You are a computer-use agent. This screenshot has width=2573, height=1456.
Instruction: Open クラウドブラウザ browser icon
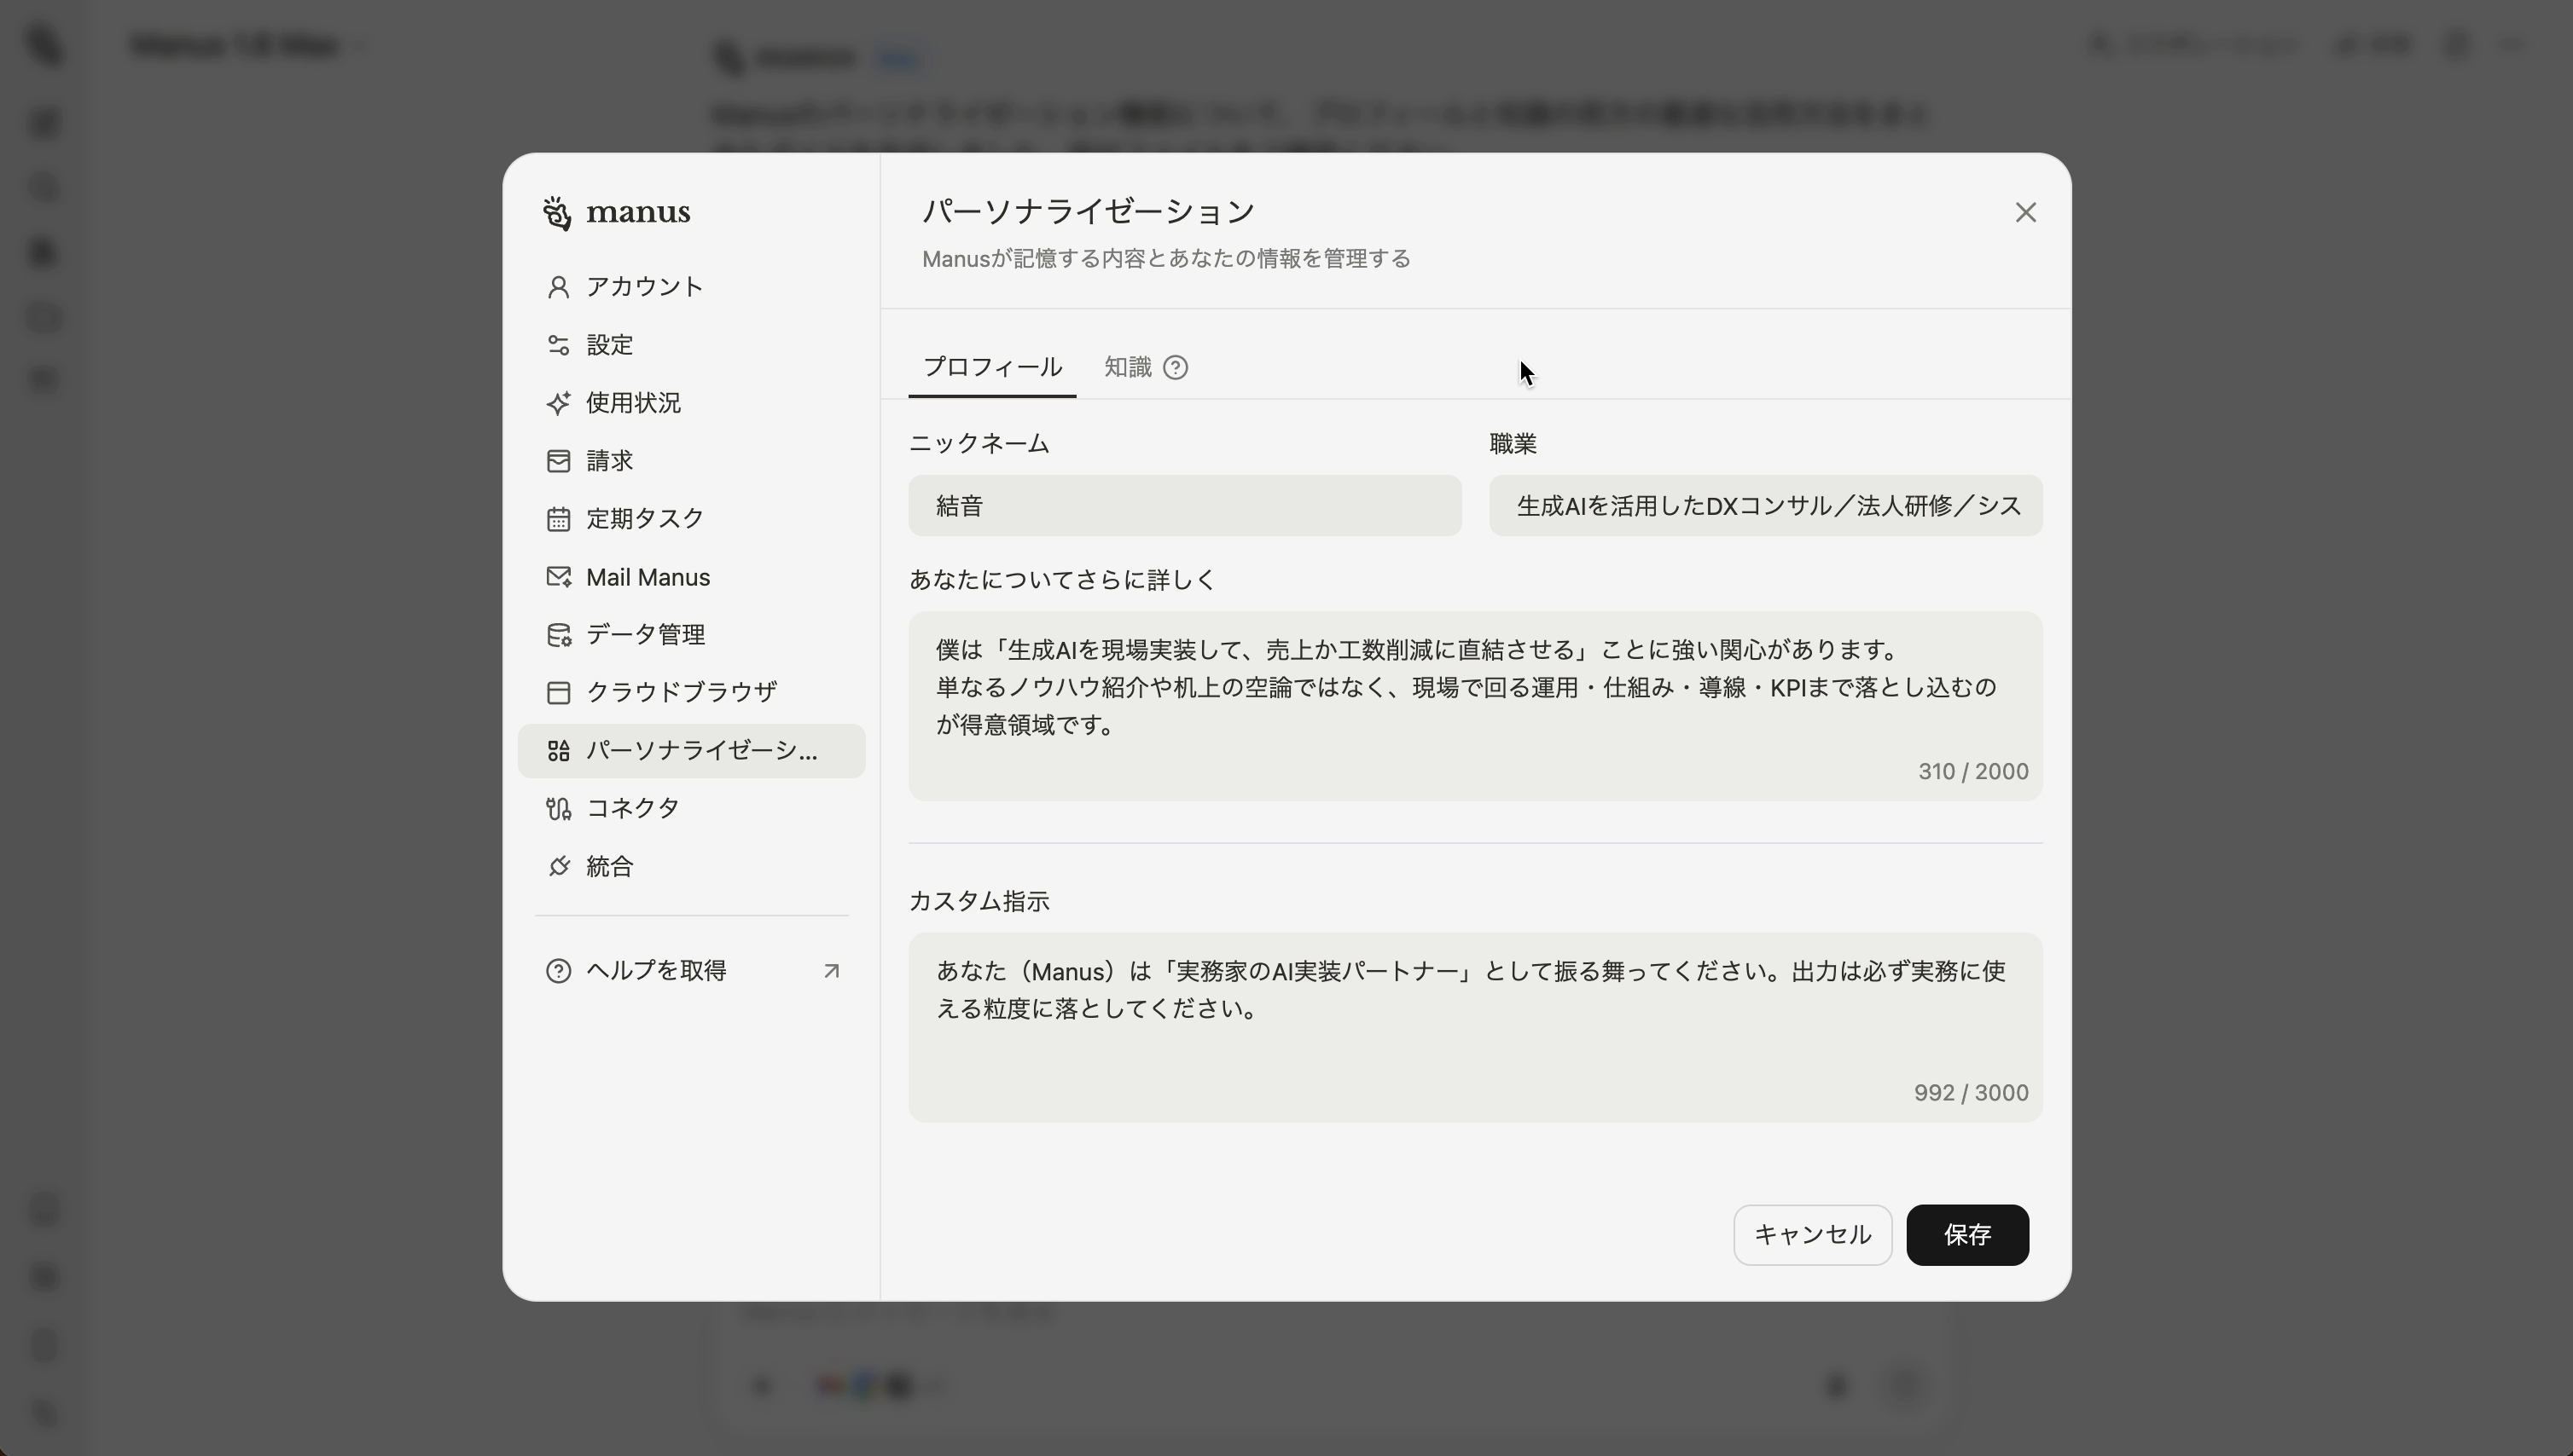click(x=559, y=691)
